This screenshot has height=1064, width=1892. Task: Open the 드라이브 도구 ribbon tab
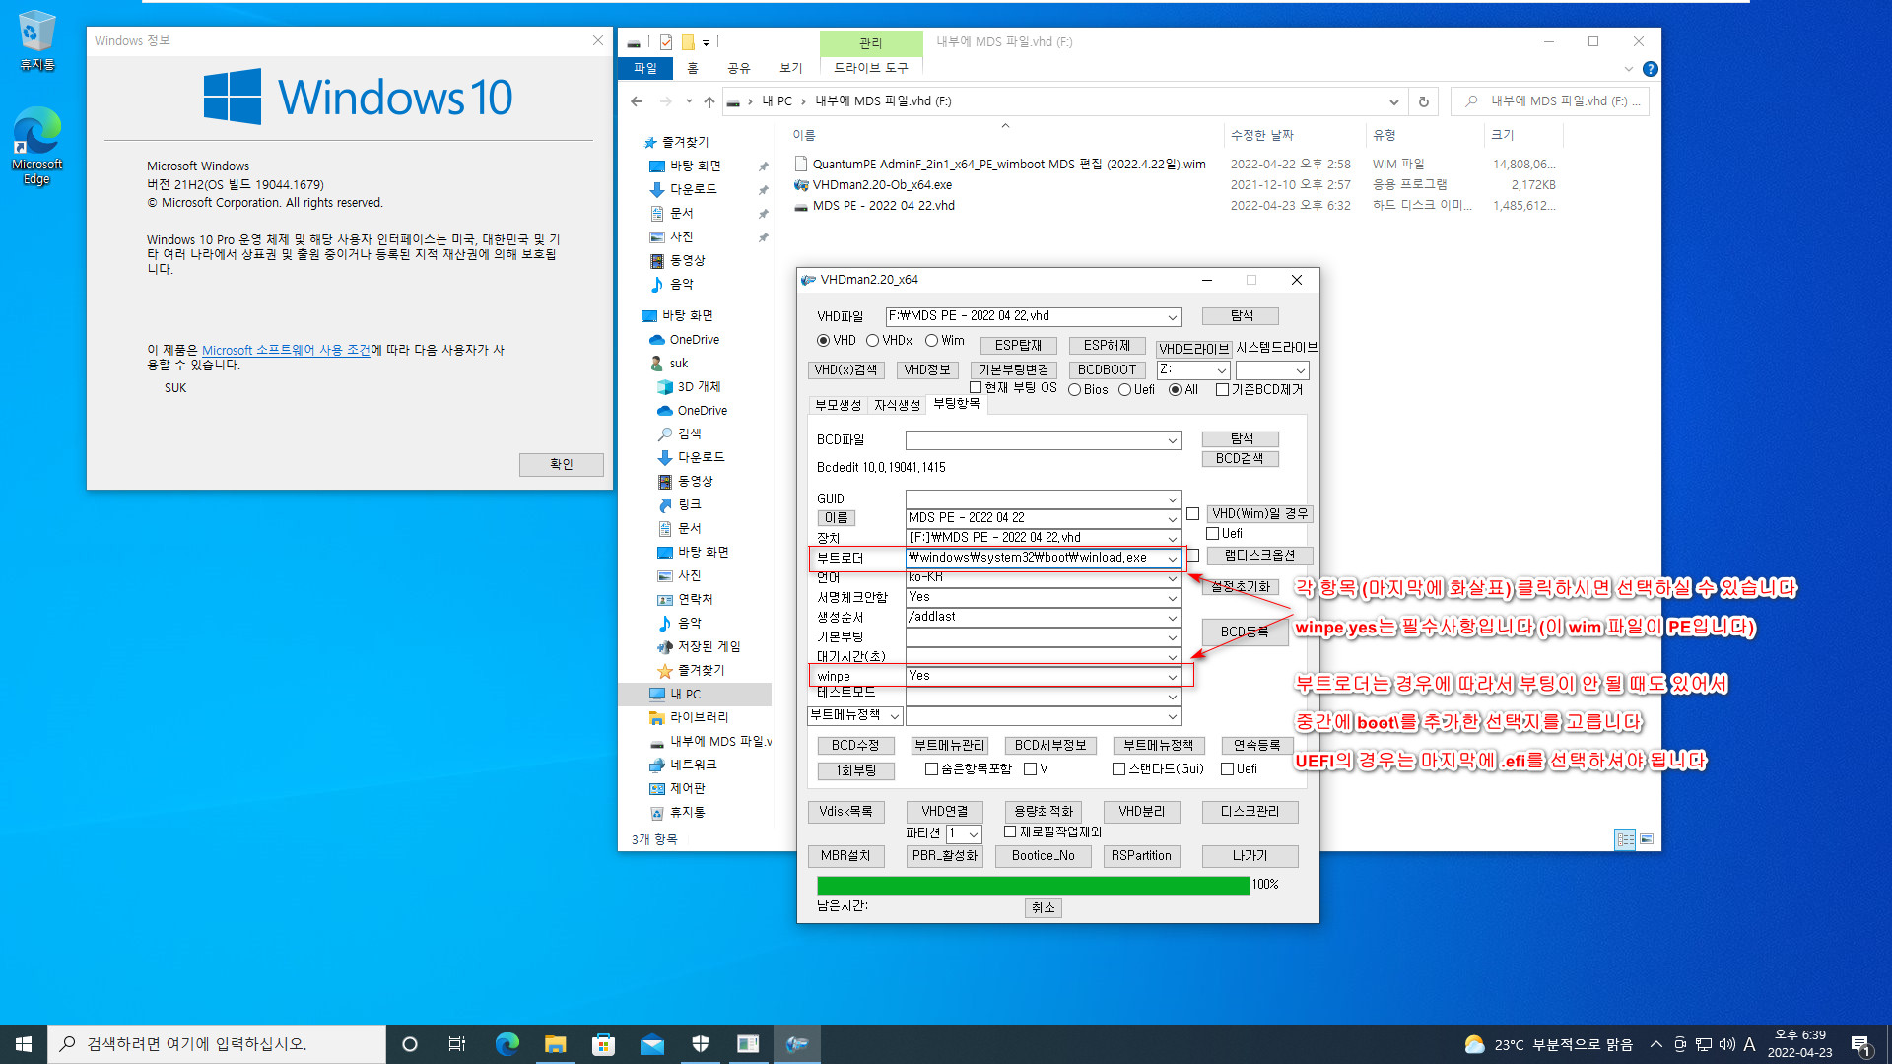pos(871,68)
